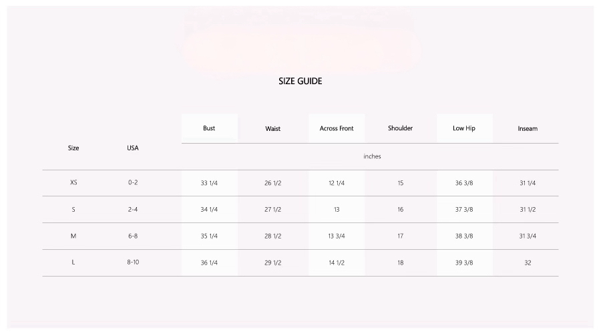601x334 pixels.
Task: Click the USA column header
Action: (133, 148)
